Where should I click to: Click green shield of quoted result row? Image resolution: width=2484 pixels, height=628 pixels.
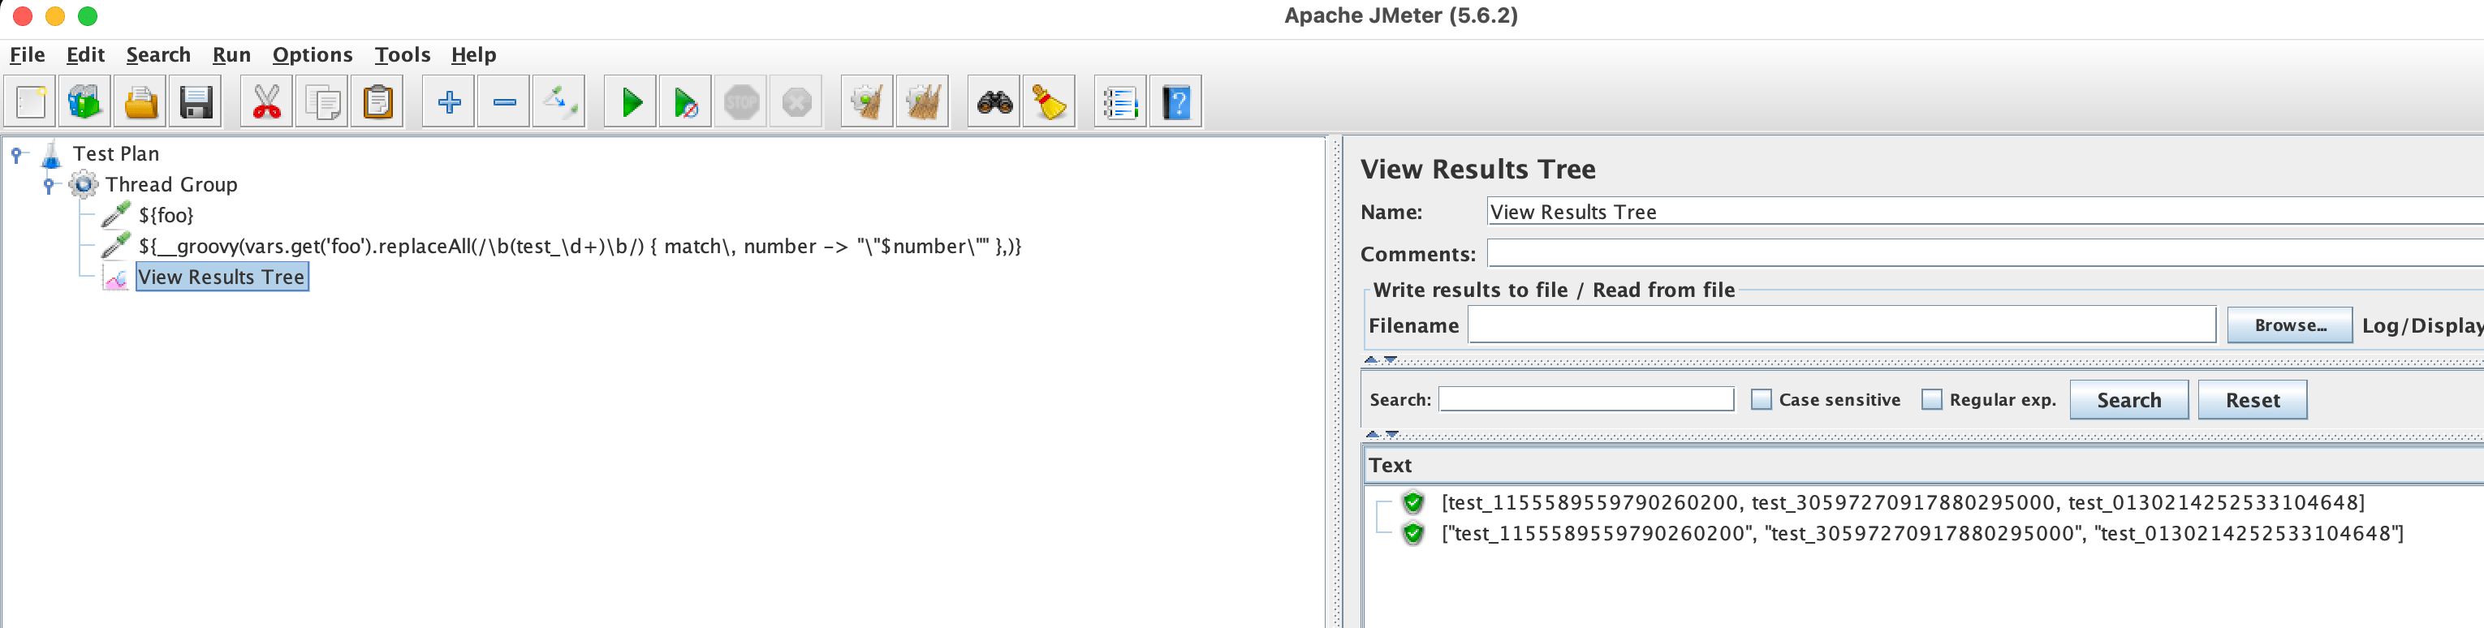coord(1413,532)
